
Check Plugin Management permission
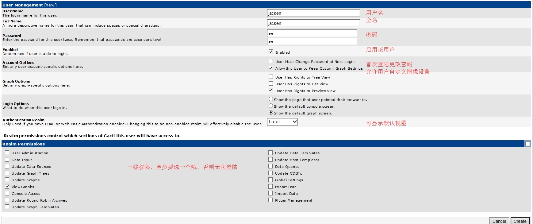click(270, 200)
